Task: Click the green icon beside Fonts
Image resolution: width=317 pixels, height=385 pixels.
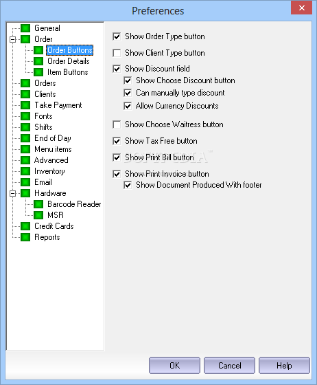Action: tap(25, 116)
